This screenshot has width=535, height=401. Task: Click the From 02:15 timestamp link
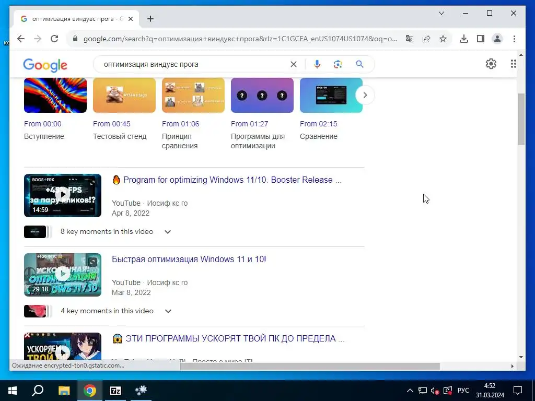tap(318, 124)
